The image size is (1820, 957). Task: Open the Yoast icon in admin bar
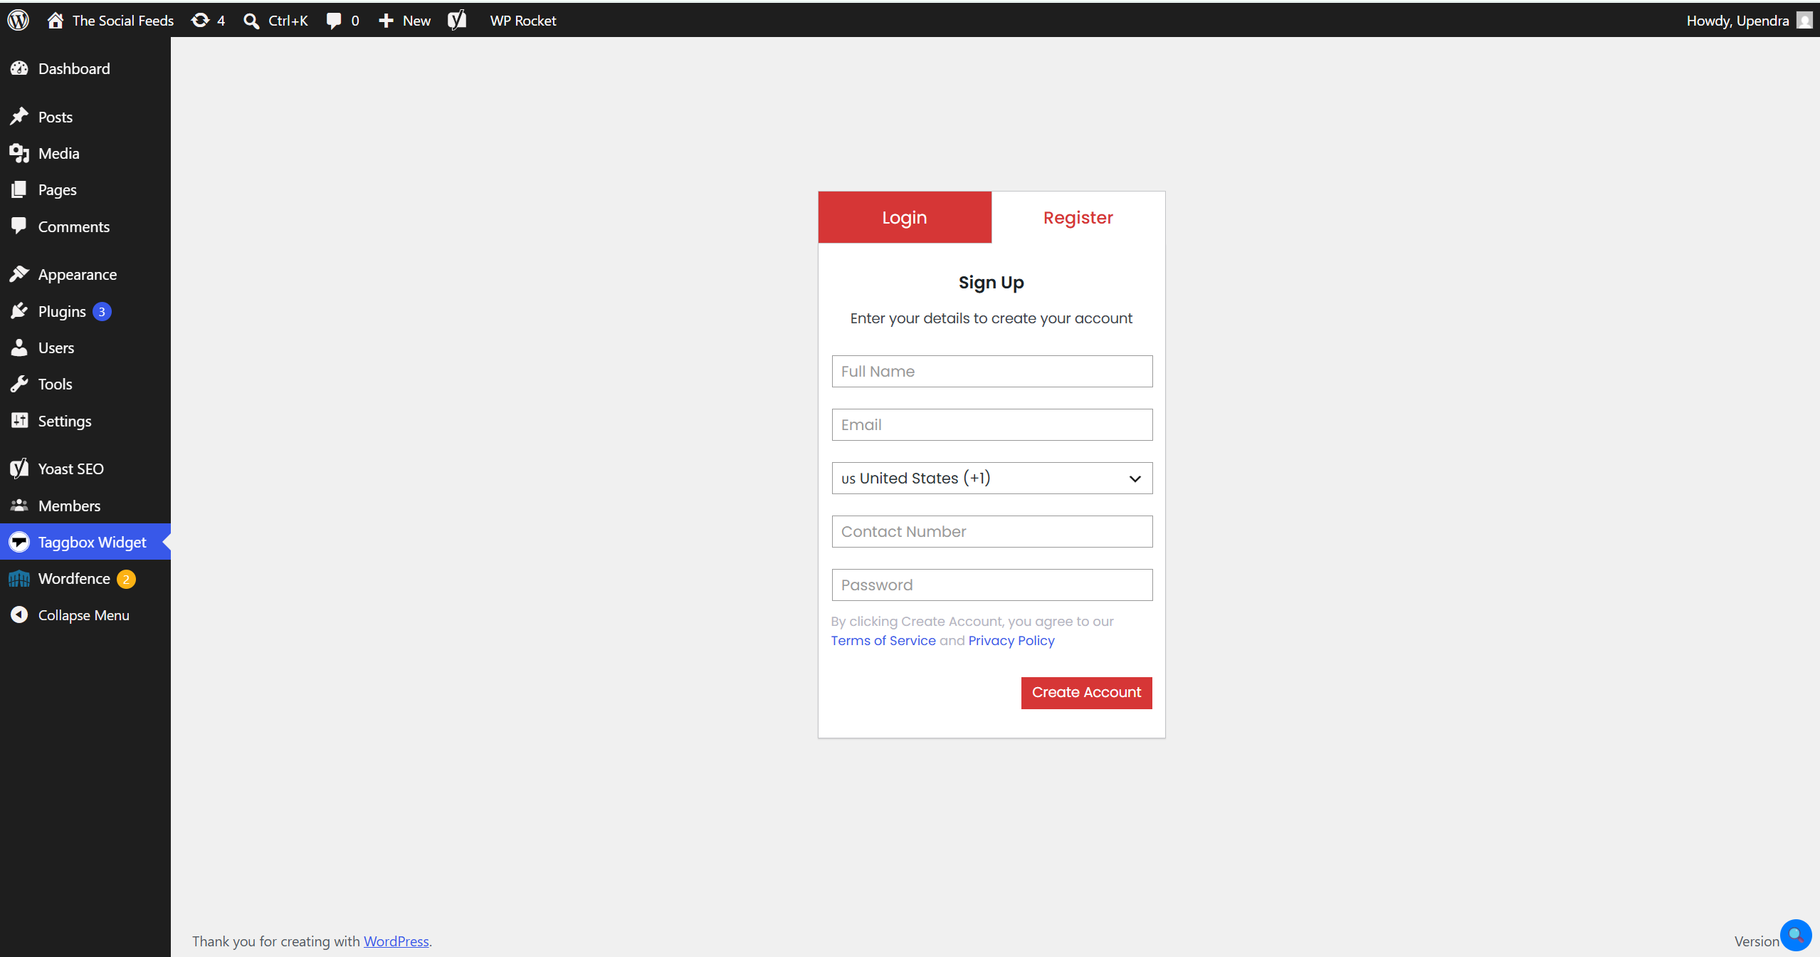point(457,20)
